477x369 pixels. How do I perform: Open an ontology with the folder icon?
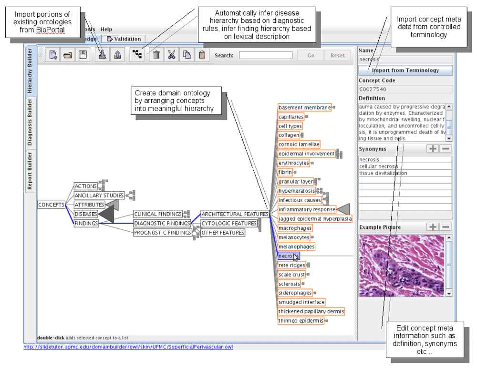pyautogui.click(x=68, y=55)
